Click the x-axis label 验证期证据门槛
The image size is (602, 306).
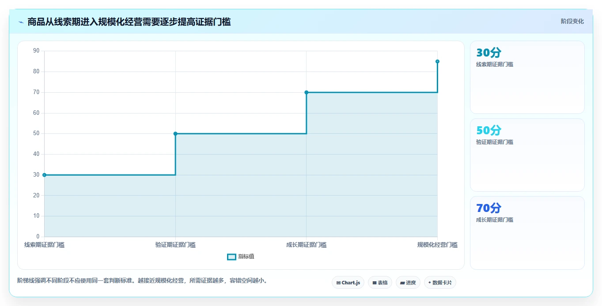click(175, 245)
